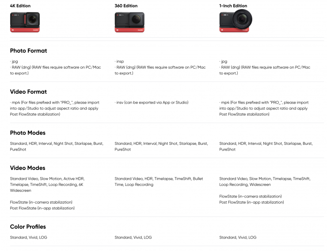327x251 pixels.
Task: Click the insv video format line
Action: coord(152,103)
